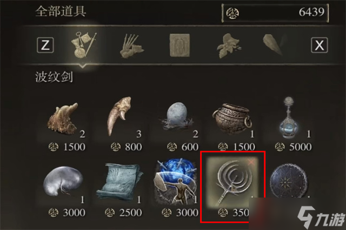Open the stone tablet category tab
The image size is (346, 230).
tap(179, 45)
